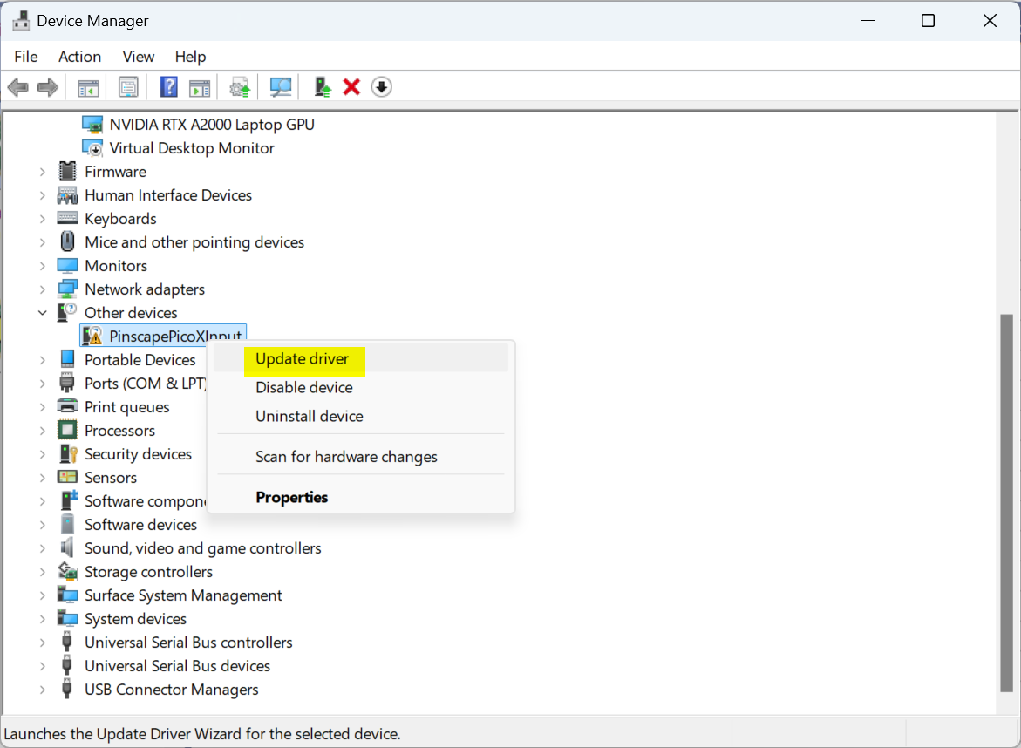The width and height of the screenshot is (1021, 748).
Task: Click the Storage controllers category icon
Action: coord(68,572)
